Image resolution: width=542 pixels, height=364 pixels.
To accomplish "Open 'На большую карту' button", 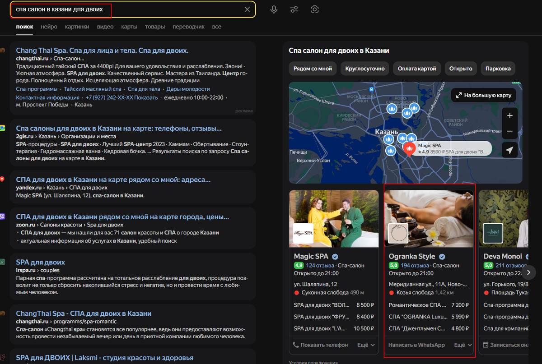I will coord(484,95).
